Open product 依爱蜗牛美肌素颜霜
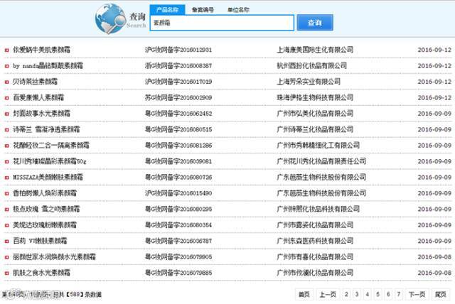This screenshot has width=455, height=304. coord(41,50)
